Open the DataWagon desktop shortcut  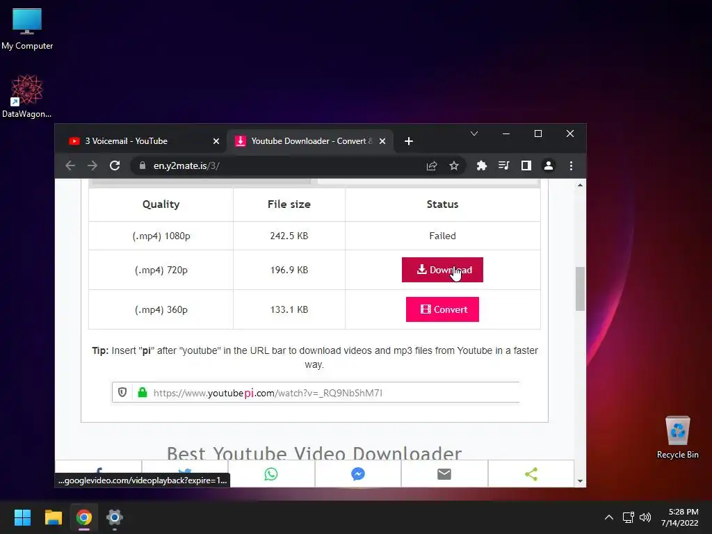27,96
